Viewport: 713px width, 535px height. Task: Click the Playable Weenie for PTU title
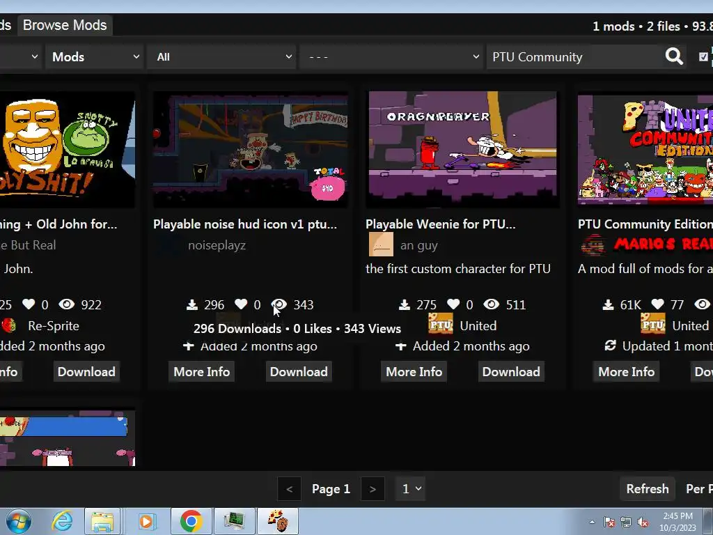click(441, 224)
